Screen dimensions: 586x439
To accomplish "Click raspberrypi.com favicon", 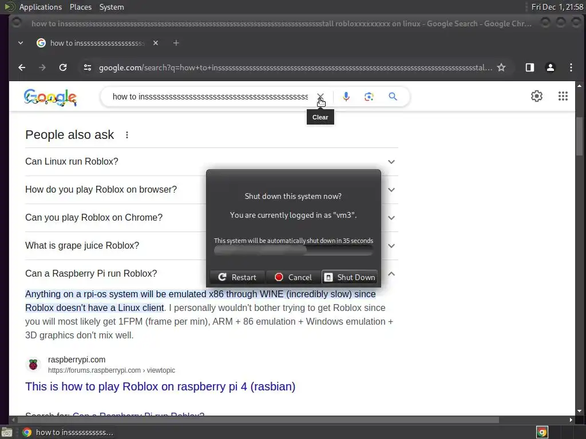I will [x=33, y=364].
